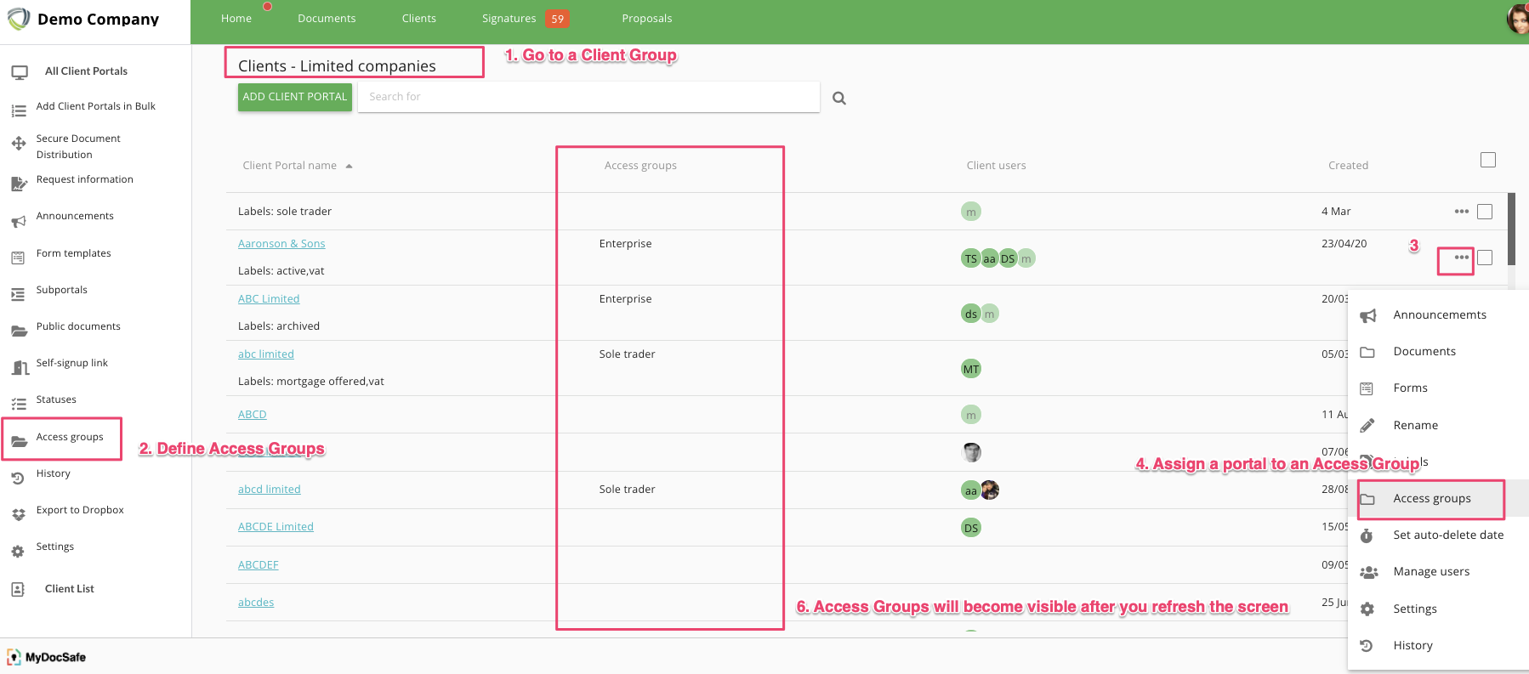1529x674 pixels.
Task: Click the Secure Document Distribution icon
Action: (x=19, y=144)
